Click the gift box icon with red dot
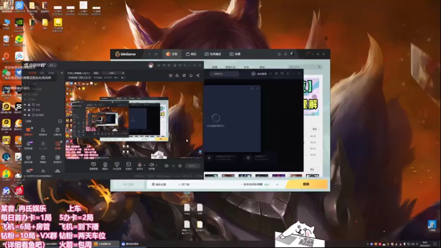The width and height of the screenshot is (441, 248). [x=170, y=76]
